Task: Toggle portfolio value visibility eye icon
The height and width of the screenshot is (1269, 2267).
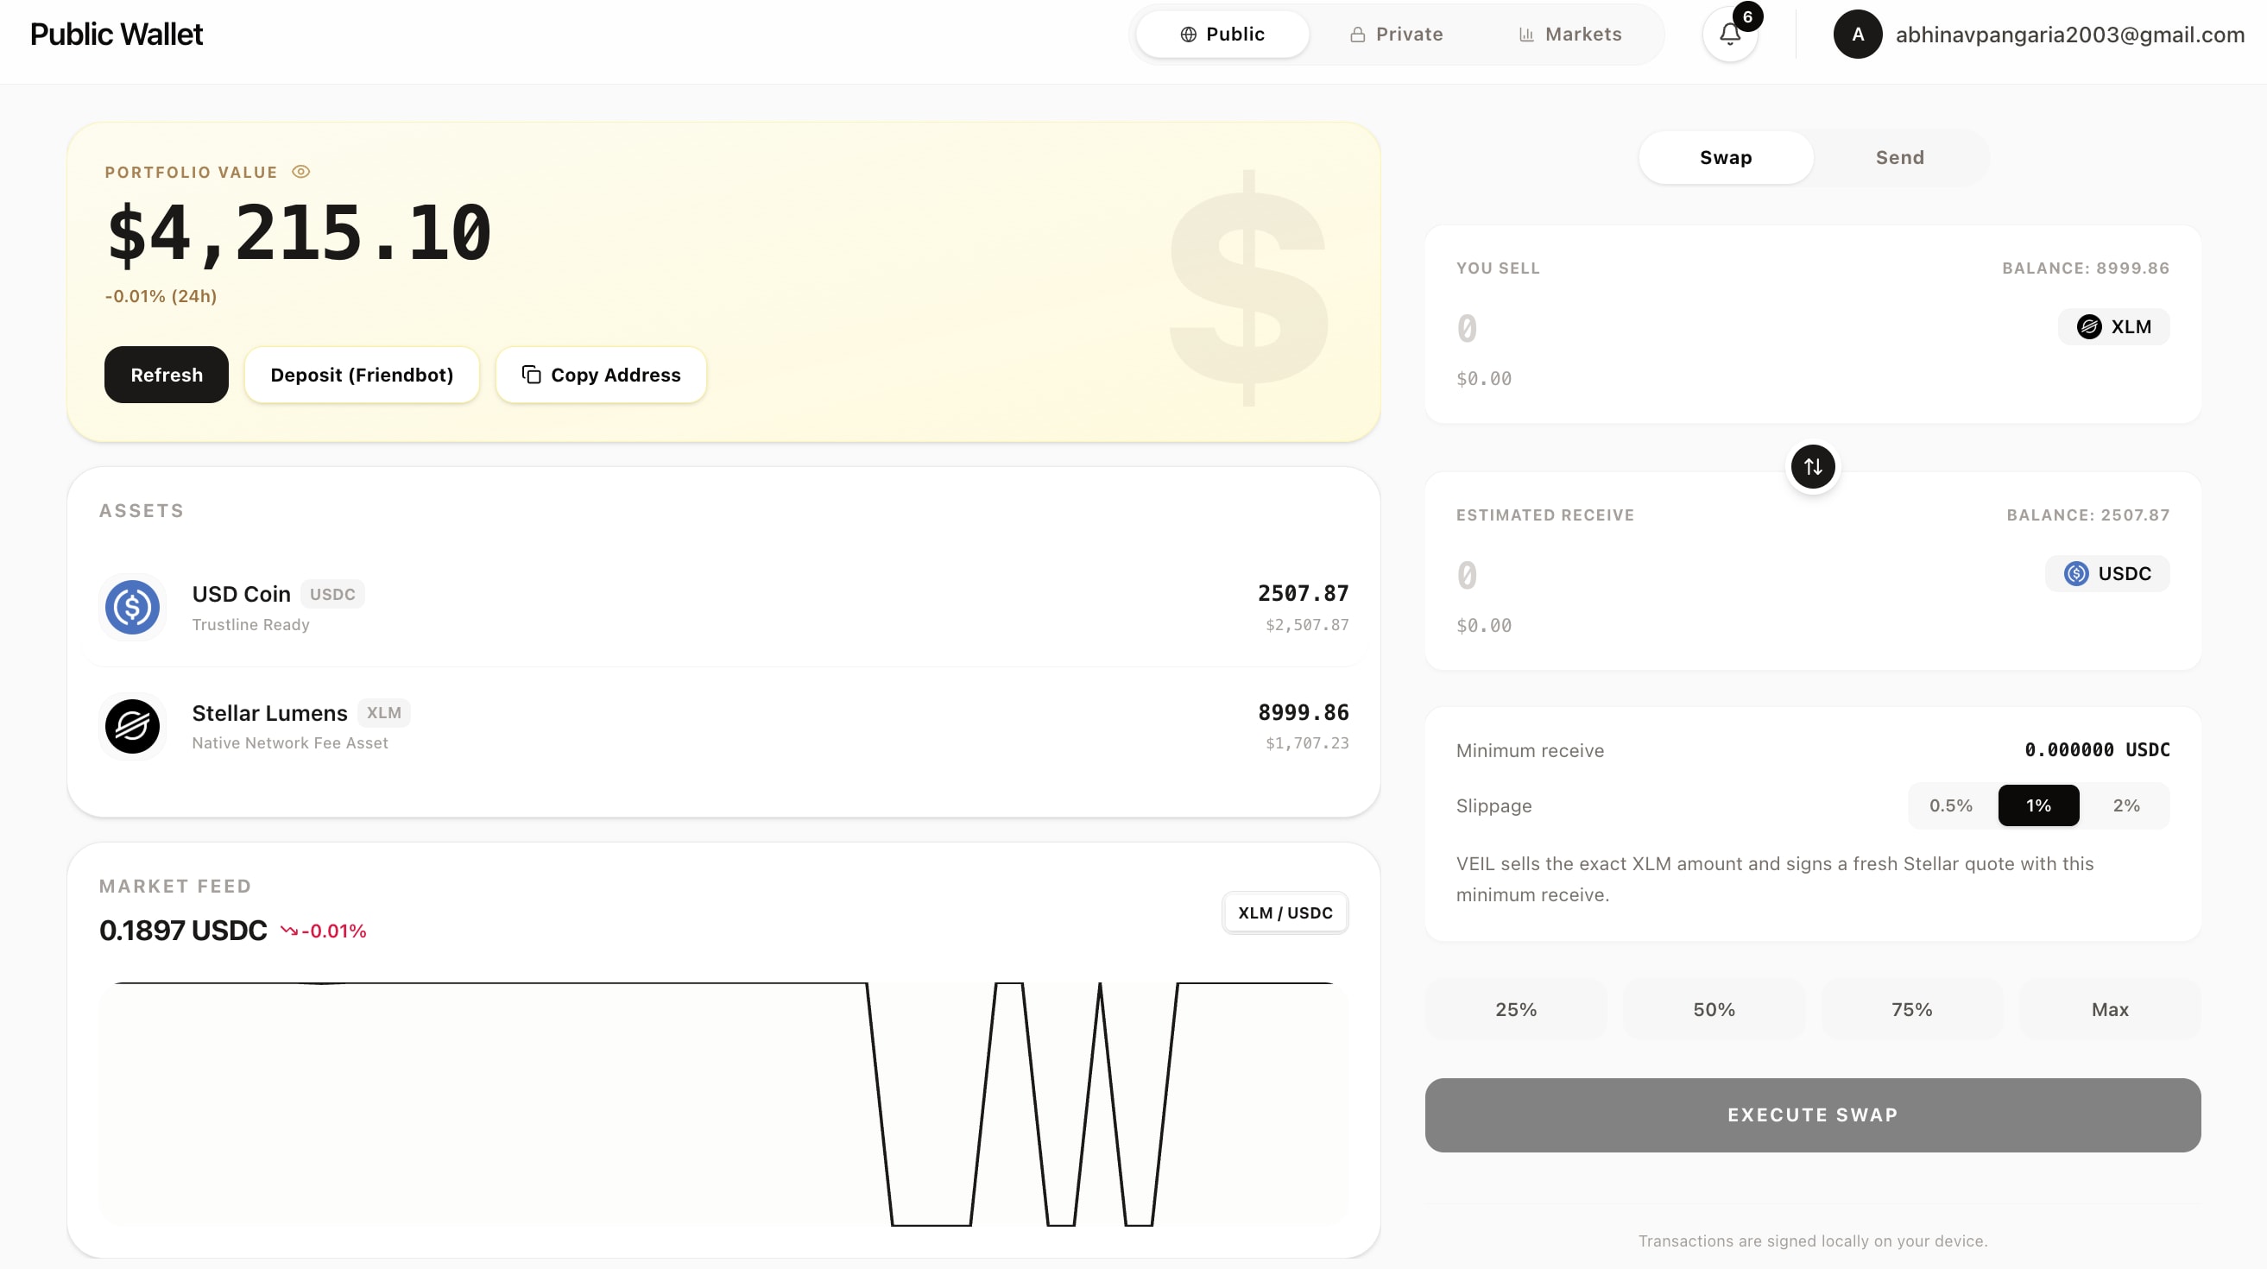Action: pyautogui.click(x=301, y=172)
